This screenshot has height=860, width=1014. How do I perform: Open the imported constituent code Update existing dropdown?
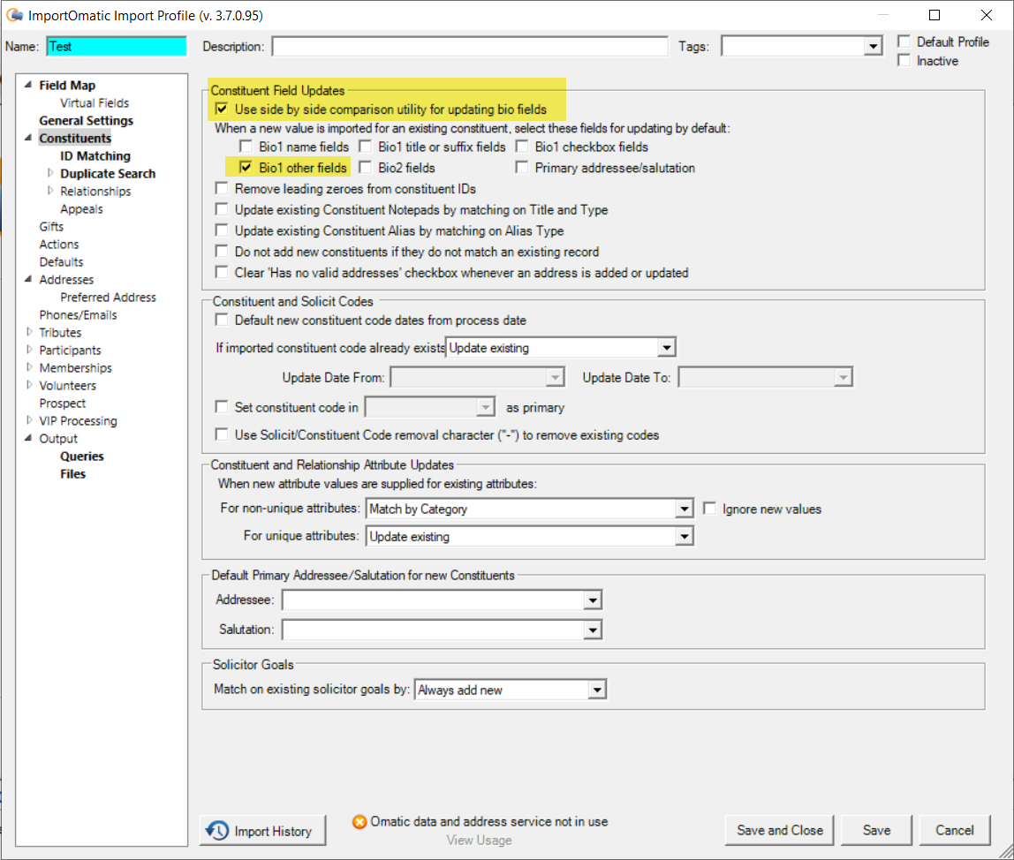pos(667,347)
